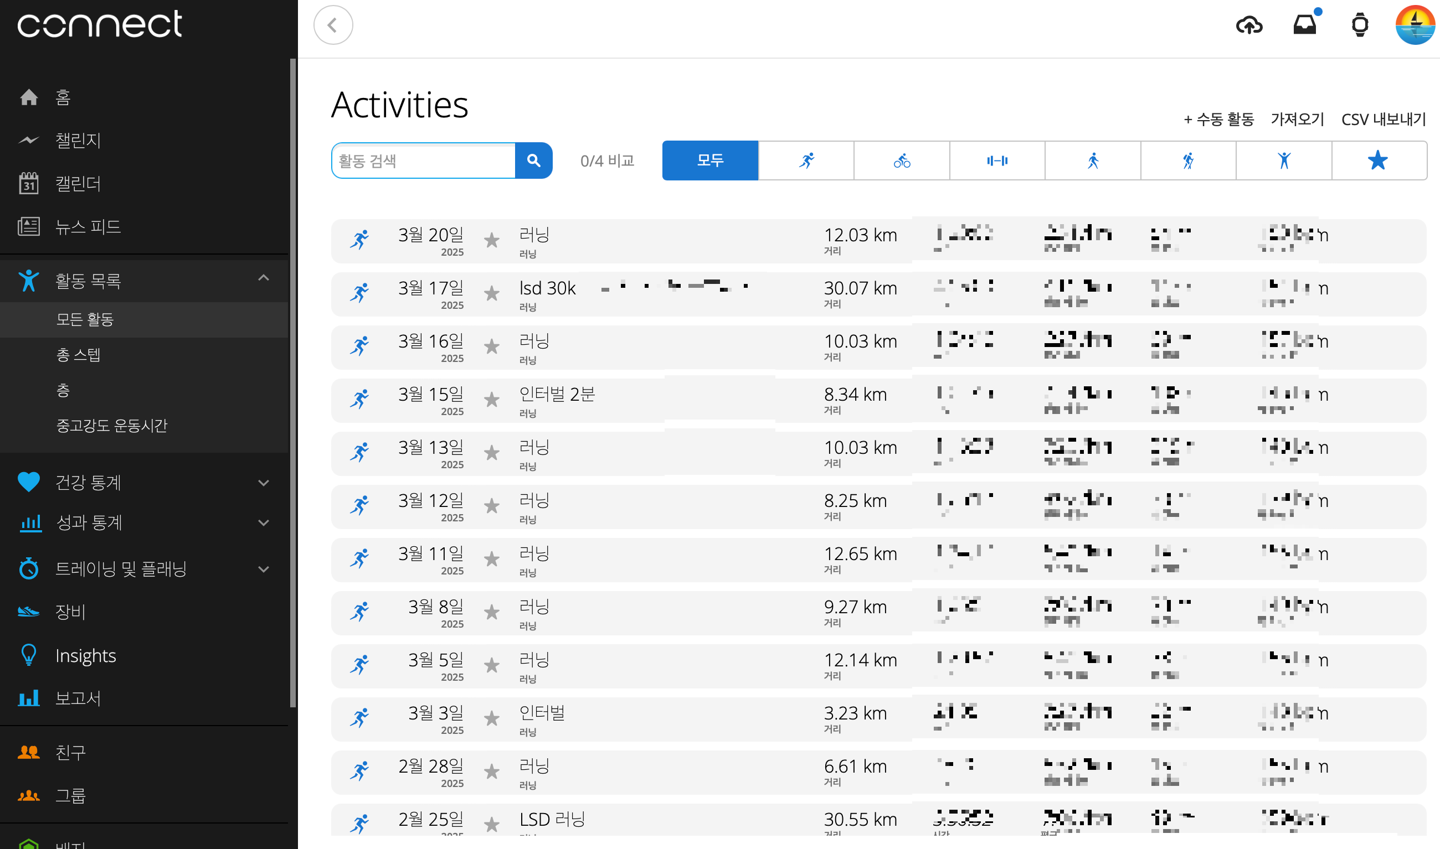The width and height of the screenshot is (1440, 849).
Task: Click the cloud upload icon
Action: pos(1249,25)
